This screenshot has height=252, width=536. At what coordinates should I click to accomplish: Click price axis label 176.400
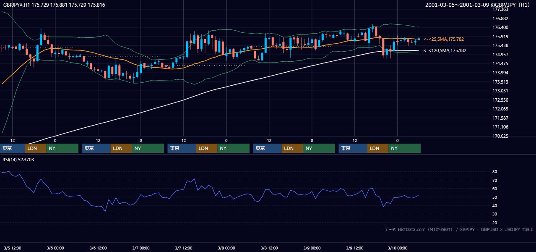(500, 27)
